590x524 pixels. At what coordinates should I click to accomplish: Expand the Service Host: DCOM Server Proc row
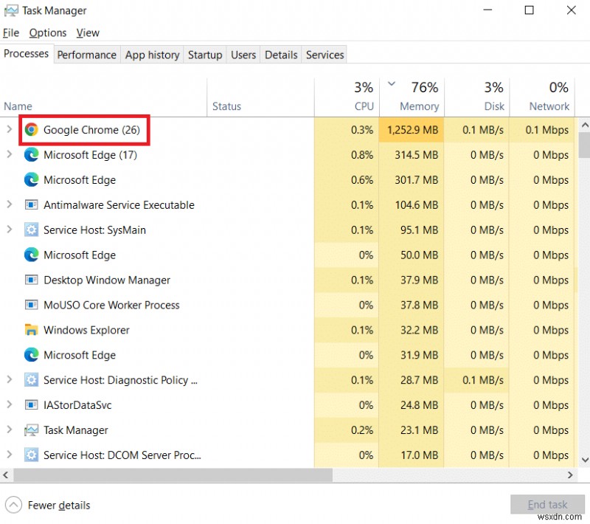[10, 455]
